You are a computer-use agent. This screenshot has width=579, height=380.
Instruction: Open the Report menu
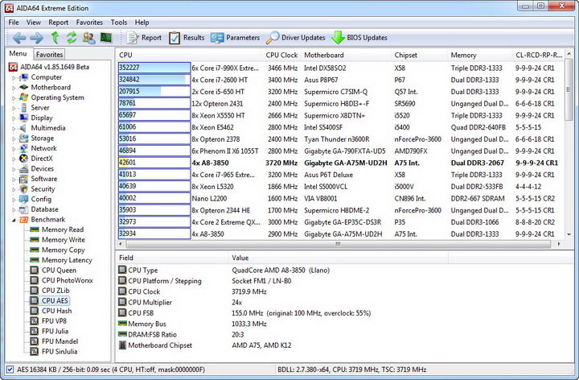click(59, 23)
